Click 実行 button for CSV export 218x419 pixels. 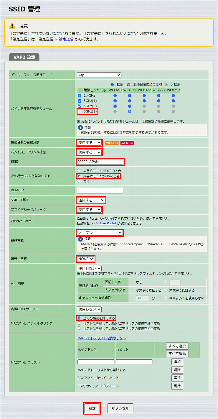point(177,386)
